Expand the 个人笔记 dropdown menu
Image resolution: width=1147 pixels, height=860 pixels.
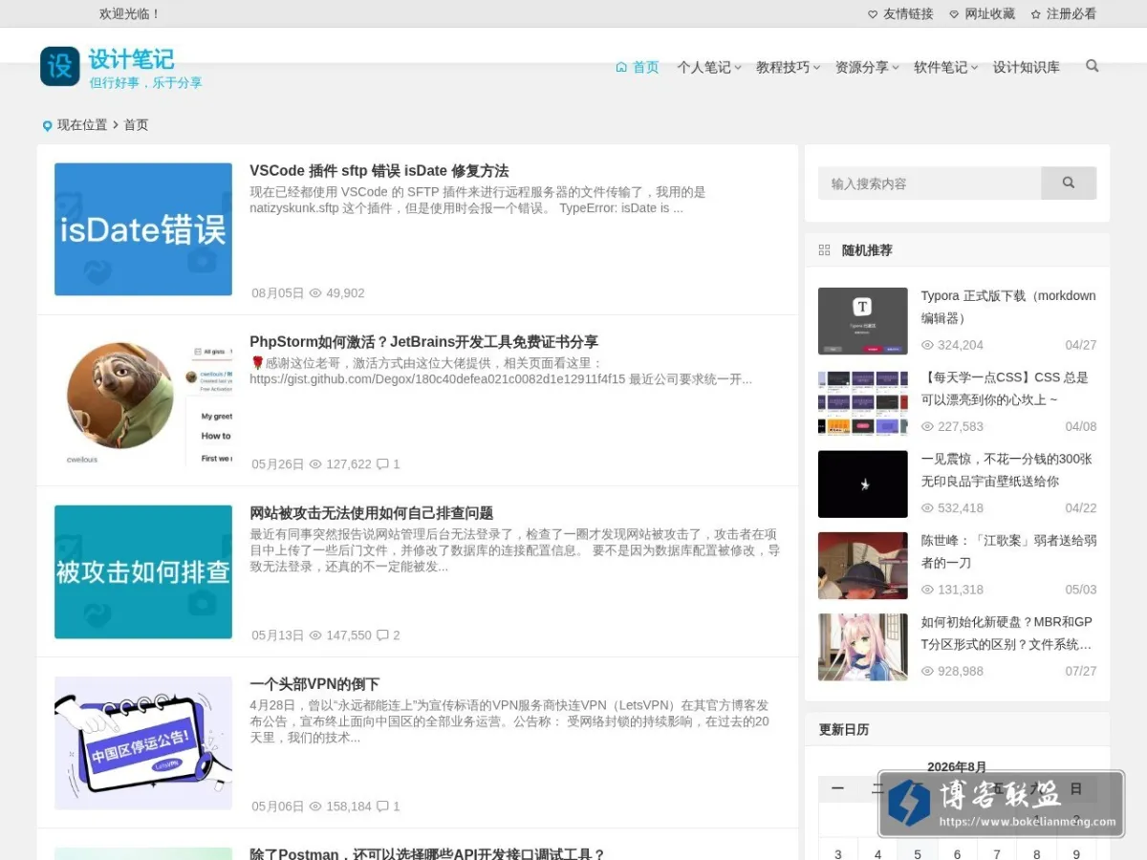(709, 67)
